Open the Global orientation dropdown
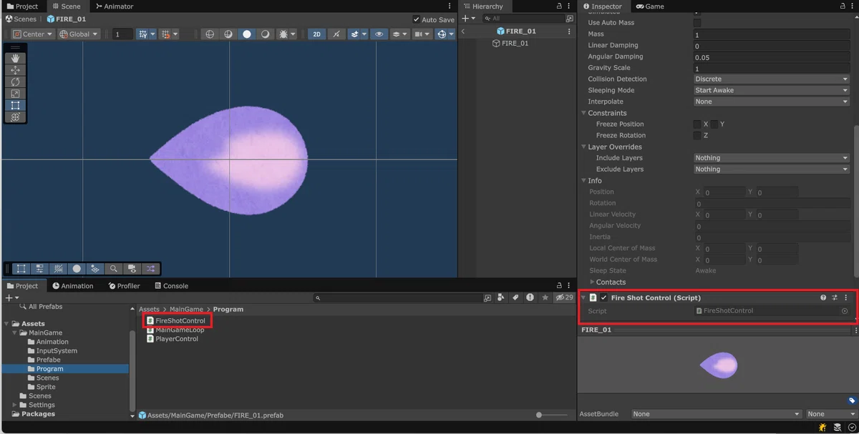This screenshot has width=859, height=434. coord(79,34)
